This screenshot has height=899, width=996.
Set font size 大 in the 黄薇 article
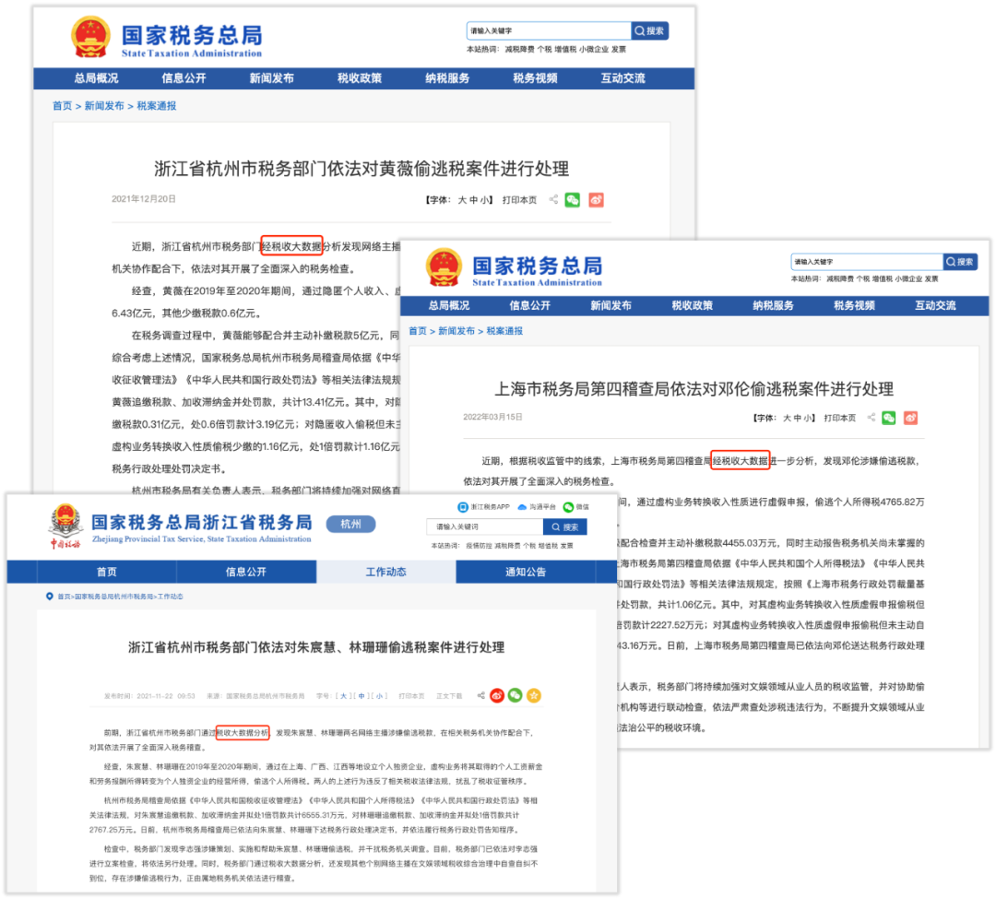462,200
